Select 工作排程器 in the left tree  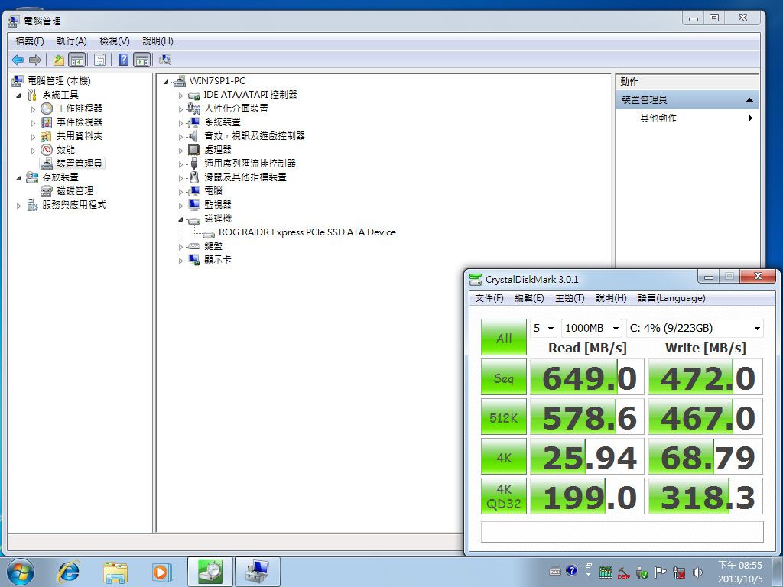click(x=80, y=109)
